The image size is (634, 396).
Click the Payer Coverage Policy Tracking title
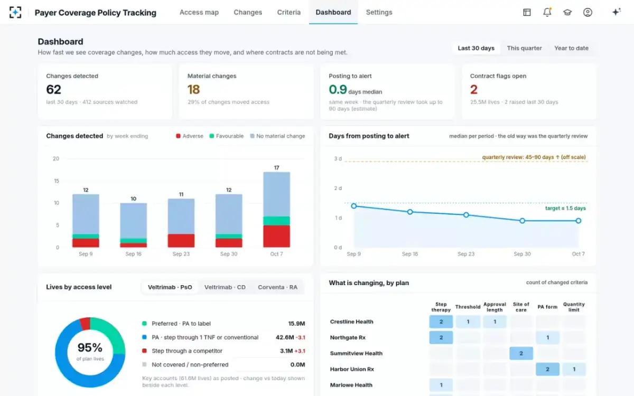[96, 12]
